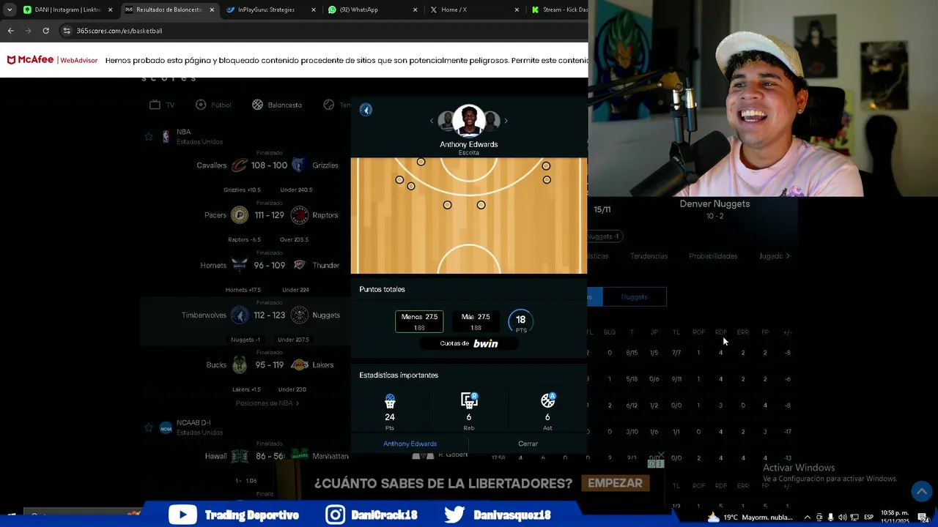Close the Libertadores ad banner
Image resolution: width=938 pixels, height=527 pixels.
(x=660, y=455)
